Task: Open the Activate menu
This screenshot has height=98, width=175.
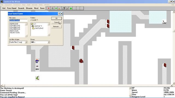Action: click(34, 5)
